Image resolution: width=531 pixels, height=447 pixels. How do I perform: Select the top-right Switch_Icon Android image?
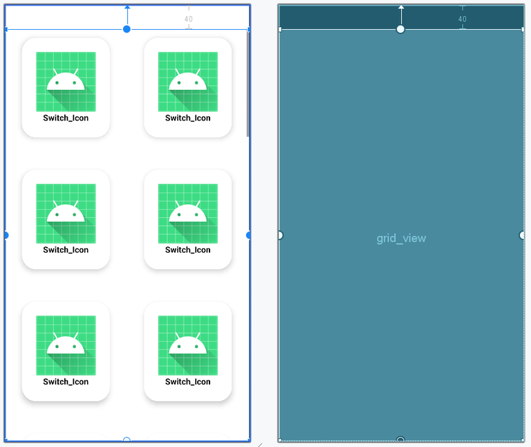coord(188,82)
